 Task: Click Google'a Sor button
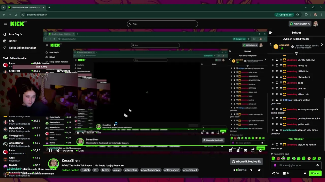pyautogui.click(x=284, y=15)
